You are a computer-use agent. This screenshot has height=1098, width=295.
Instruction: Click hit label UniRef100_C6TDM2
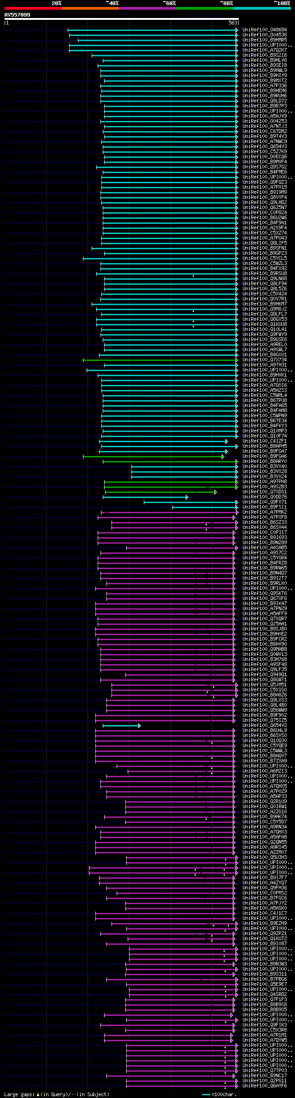point(265,132)
